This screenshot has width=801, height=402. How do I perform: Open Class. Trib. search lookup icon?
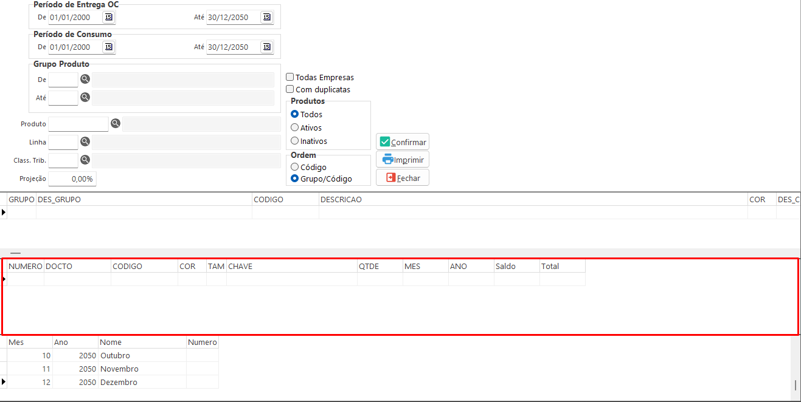(x=85, y=160)
